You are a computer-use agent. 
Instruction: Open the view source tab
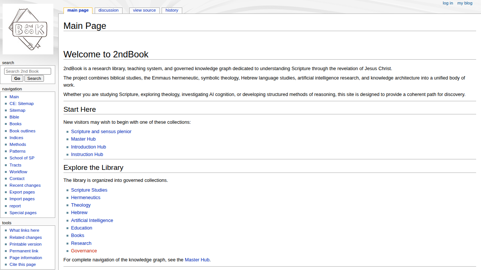coord(144,10)
